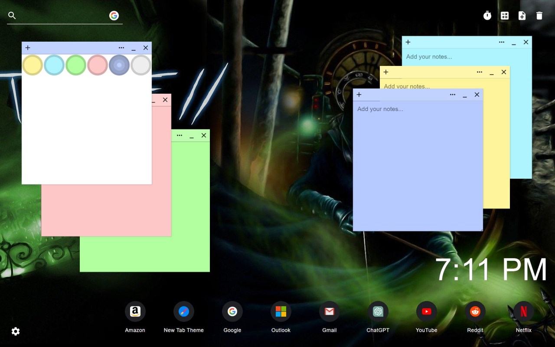Focus the search text field
This screenshot has width=555, height=347.
(x=63, y=16)
